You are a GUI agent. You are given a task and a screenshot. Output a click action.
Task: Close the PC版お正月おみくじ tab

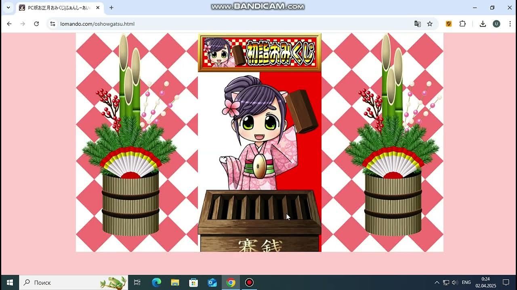[98, 8]
